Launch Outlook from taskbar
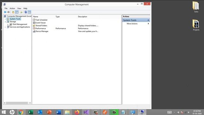 click(40, 112)
